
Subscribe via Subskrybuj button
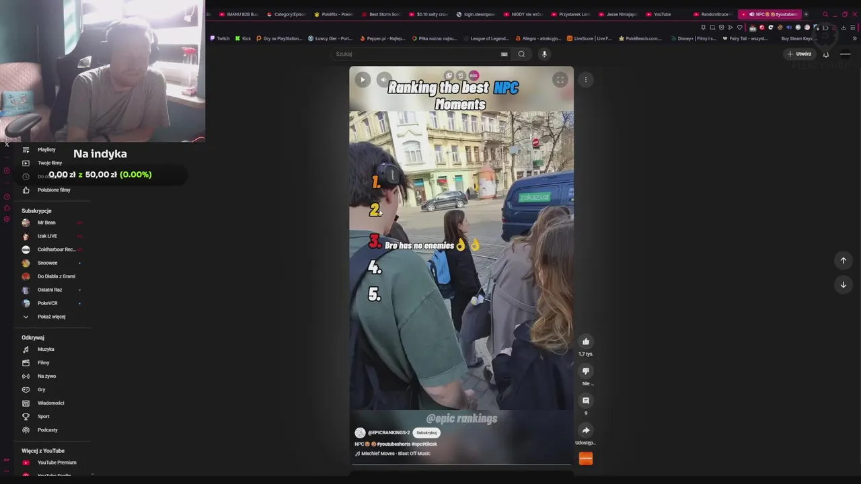426,433
